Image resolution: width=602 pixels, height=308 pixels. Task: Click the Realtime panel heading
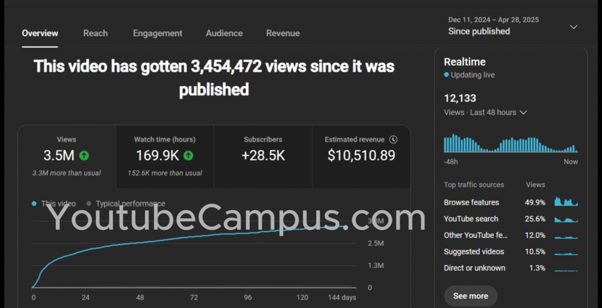pyautogui.click(x=464, y=62)
